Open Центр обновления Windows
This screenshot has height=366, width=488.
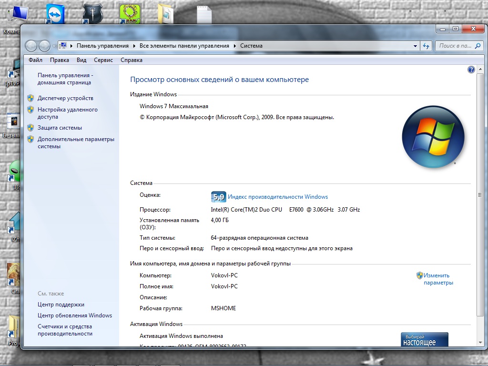click(75, 315)
